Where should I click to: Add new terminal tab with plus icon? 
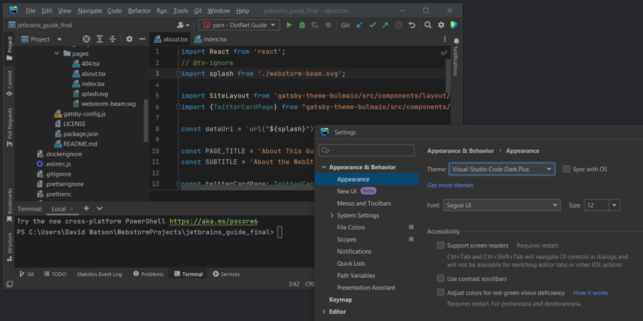tap(86, 209)
